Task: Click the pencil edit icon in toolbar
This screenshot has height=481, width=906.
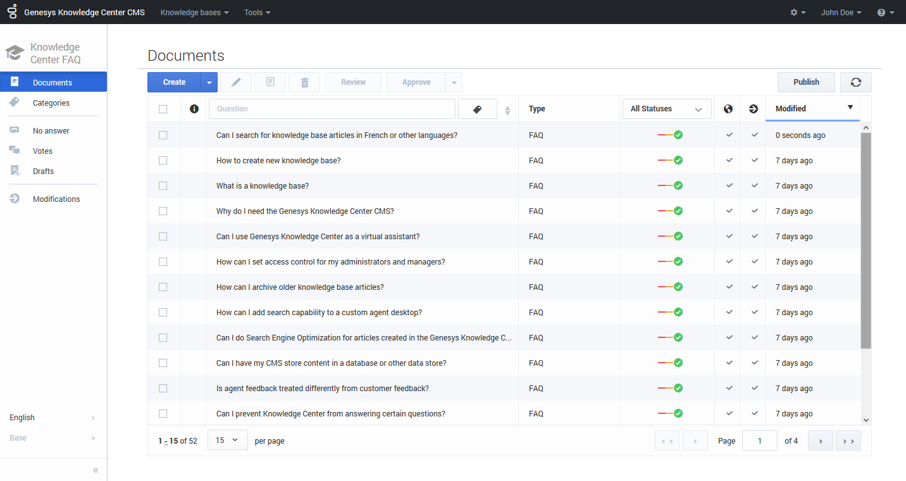Action: click(236, 82)
